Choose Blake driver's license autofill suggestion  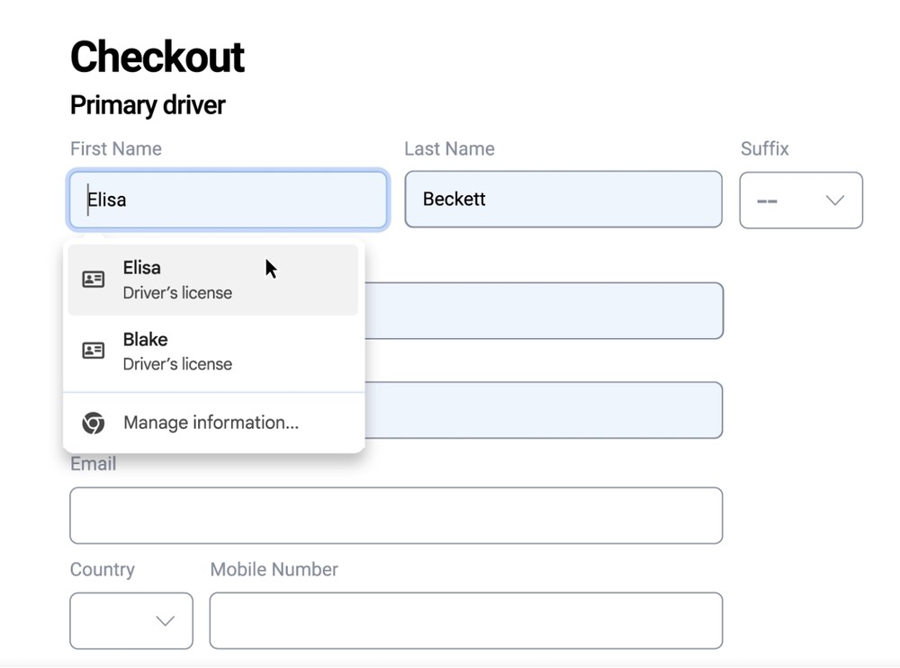[212, 351]
